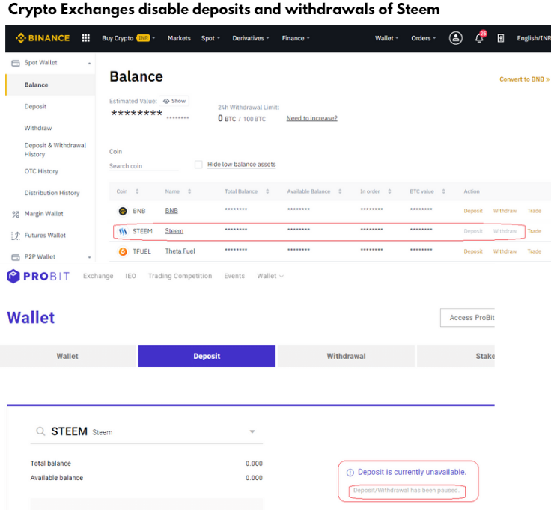This screenshot has height=510, width=551.
Task: Open the Orders dropdown
Action: [x=424, y=38]
